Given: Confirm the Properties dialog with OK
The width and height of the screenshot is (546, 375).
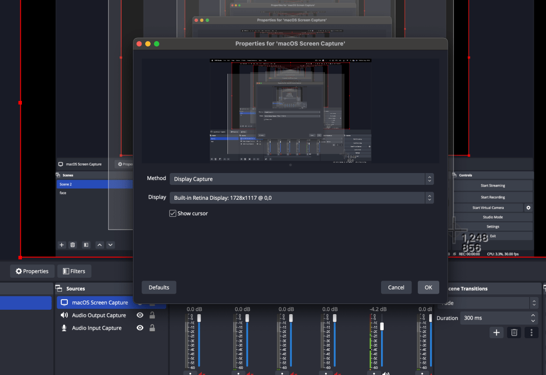Looking at the screenshot, I should click(428, 287).
